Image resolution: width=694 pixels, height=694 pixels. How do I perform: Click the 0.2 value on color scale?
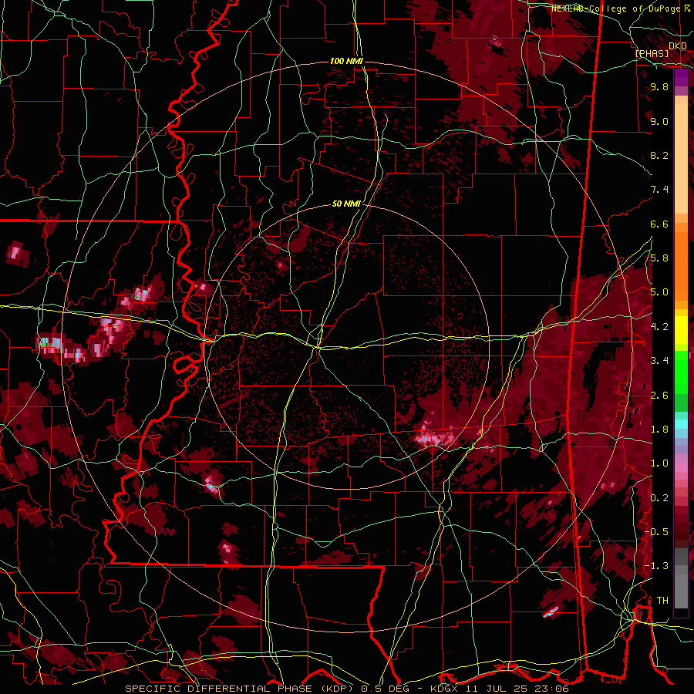coord(659,498)
